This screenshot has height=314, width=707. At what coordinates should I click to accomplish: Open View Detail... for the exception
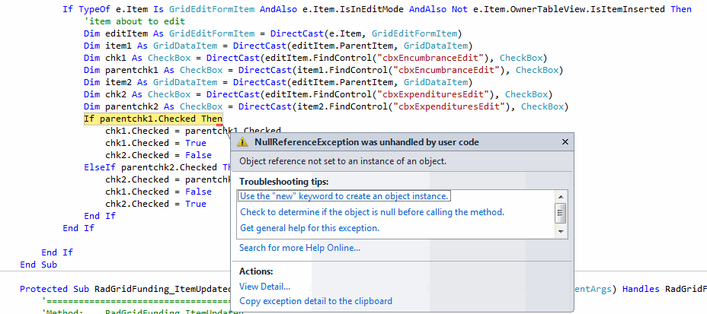coord(264,287)
